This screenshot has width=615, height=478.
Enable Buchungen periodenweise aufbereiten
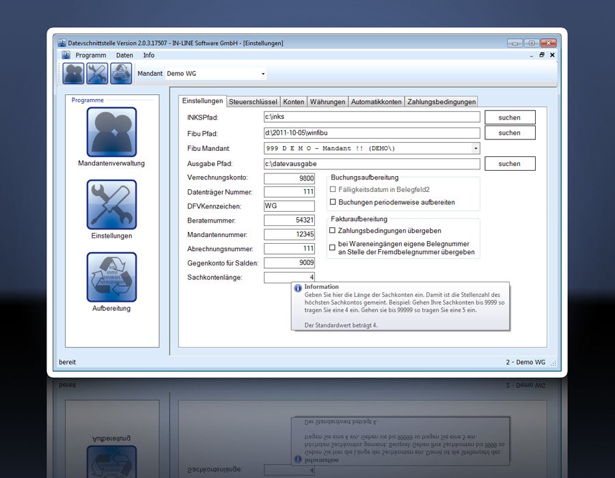click(333, 202)
